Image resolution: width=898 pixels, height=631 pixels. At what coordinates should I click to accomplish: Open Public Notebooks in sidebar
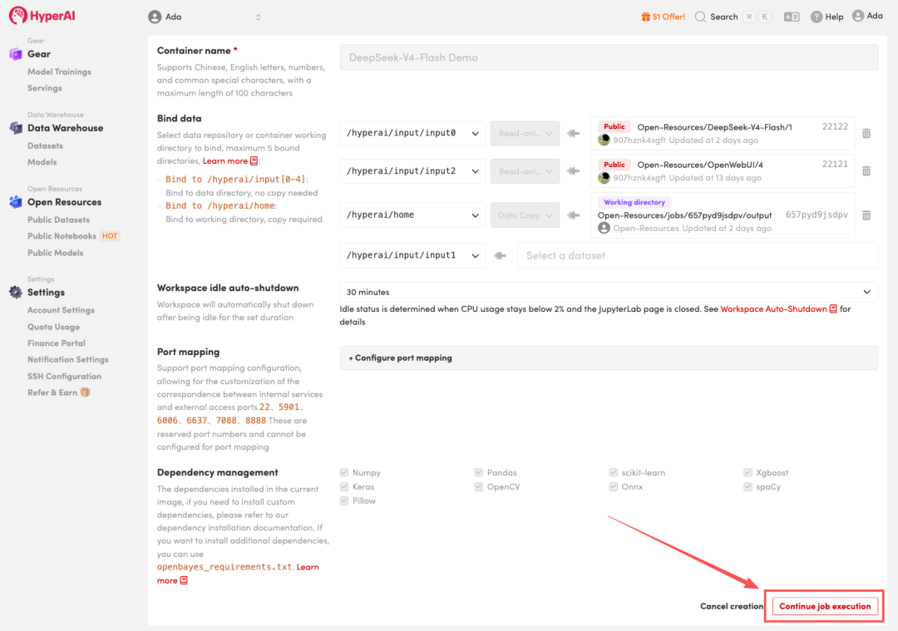coord(62,236)
